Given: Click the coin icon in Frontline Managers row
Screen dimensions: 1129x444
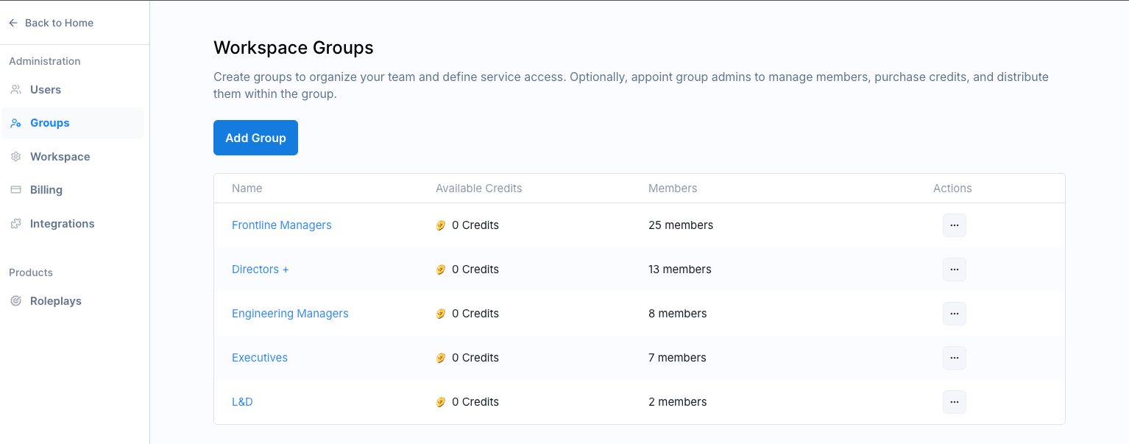Looking at the screenshot, I should (441, 225).
